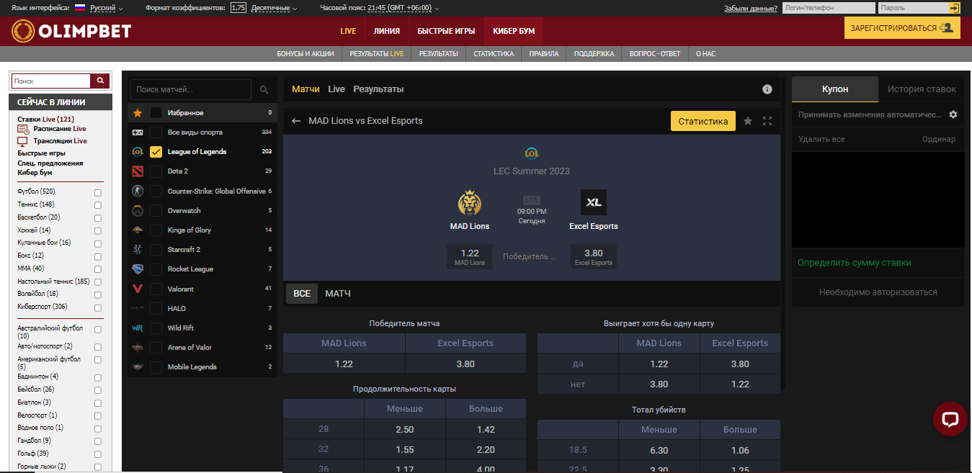Viewport: 972px width, 473px height.
Task: Open the Десятичные odds format dropdown
Action: (275, 8)
